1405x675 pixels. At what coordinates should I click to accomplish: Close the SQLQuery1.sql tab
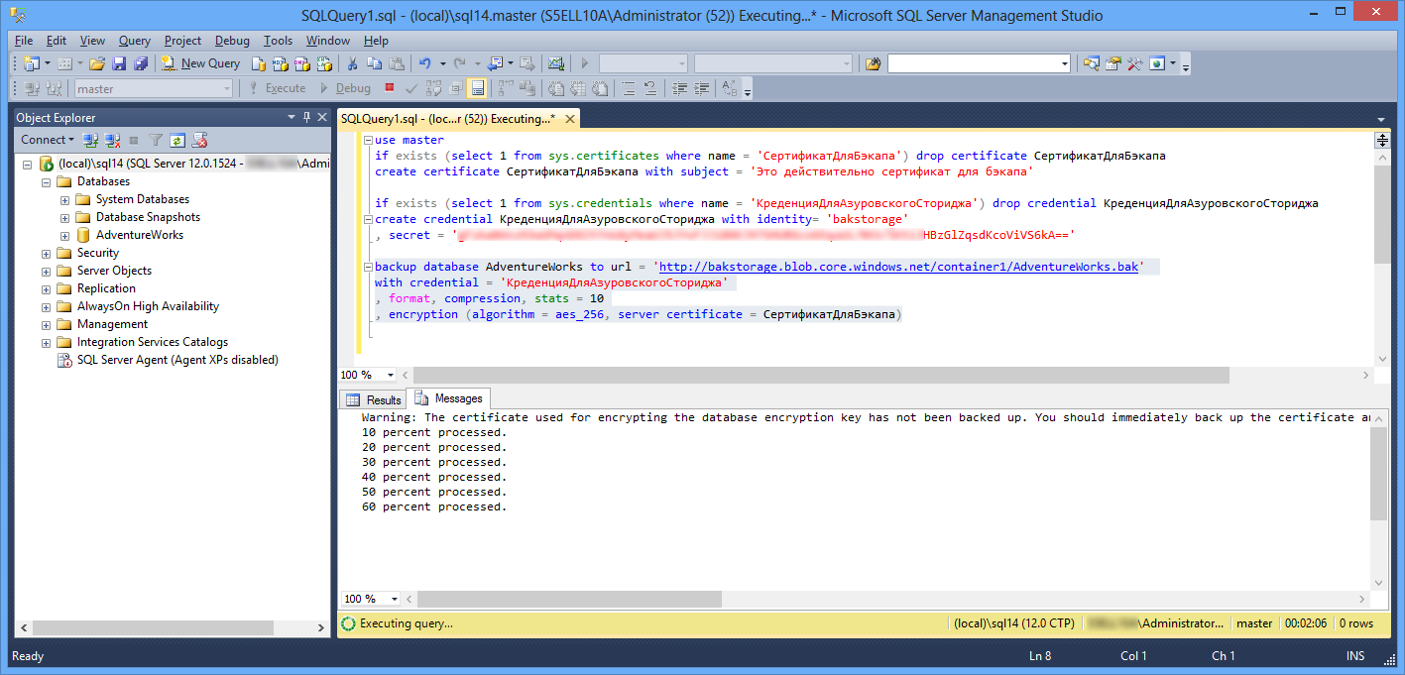tap(568, 119)
